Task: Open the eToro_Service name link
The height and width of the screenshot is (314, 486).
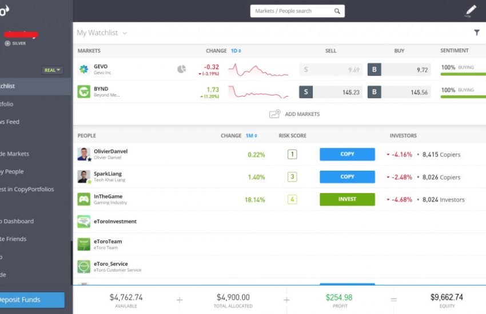Action: (111, 264)
